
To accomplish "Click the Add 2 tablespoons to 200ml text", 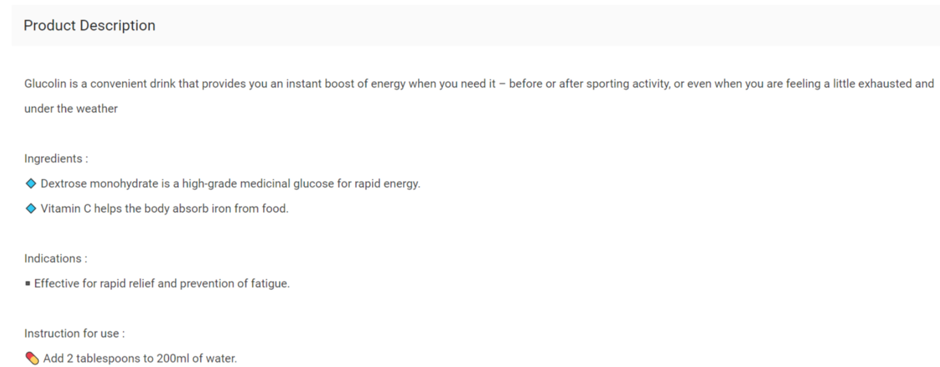I will [140, 358].
